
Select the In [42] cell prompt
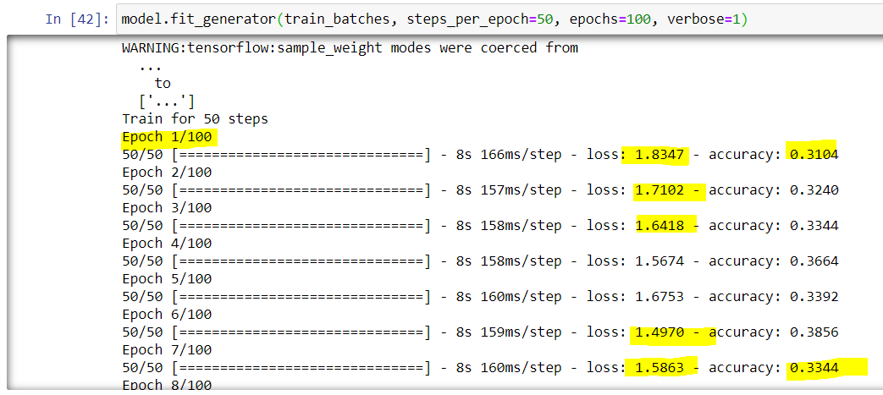[76, 19]
